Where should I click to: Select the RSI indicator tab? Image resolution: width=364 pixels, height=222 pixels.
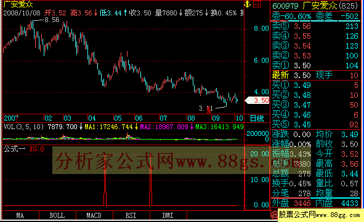click(x=131, y=215)
